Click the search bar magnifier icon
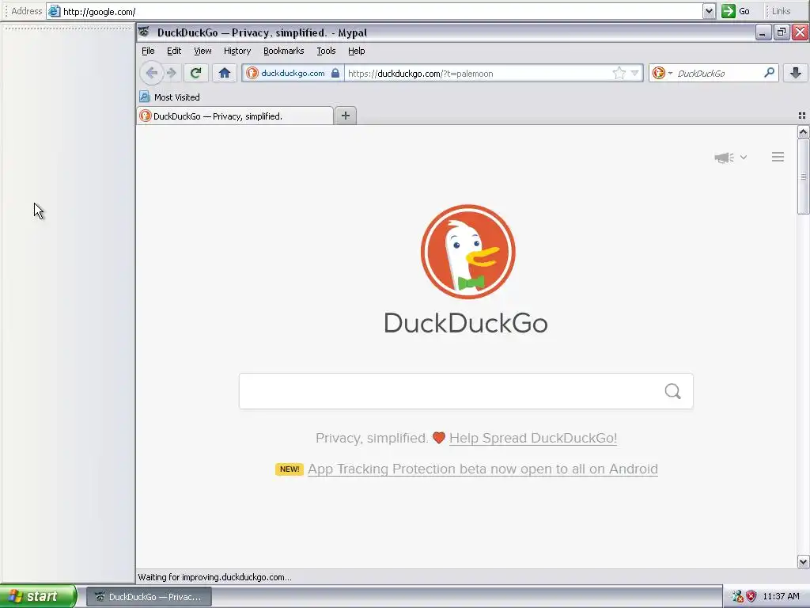The height and width of the screenshot is (608, 810). coord(769,73)
